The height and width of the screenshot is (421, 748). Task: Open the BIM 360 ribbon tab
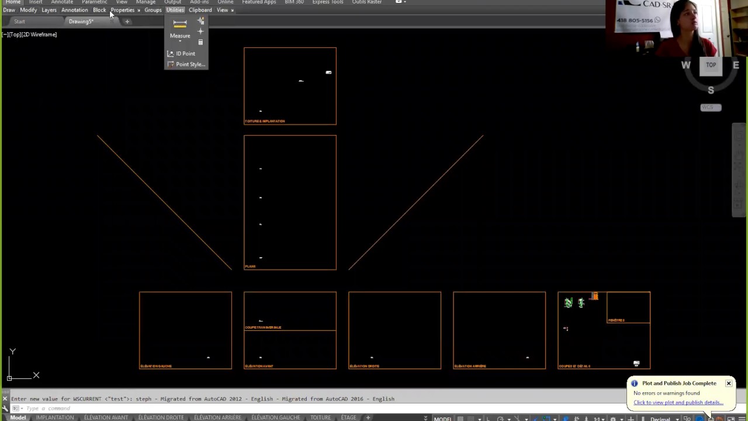[x=294, y=2]
